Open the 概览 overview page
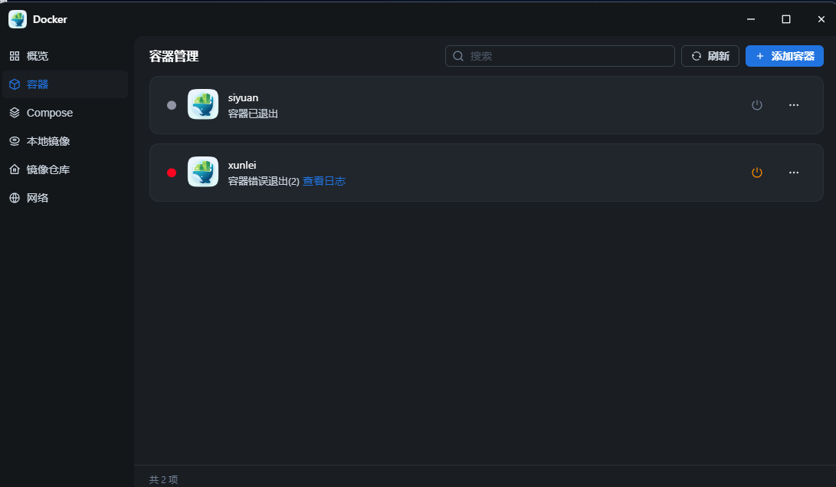 click(64, 56)
